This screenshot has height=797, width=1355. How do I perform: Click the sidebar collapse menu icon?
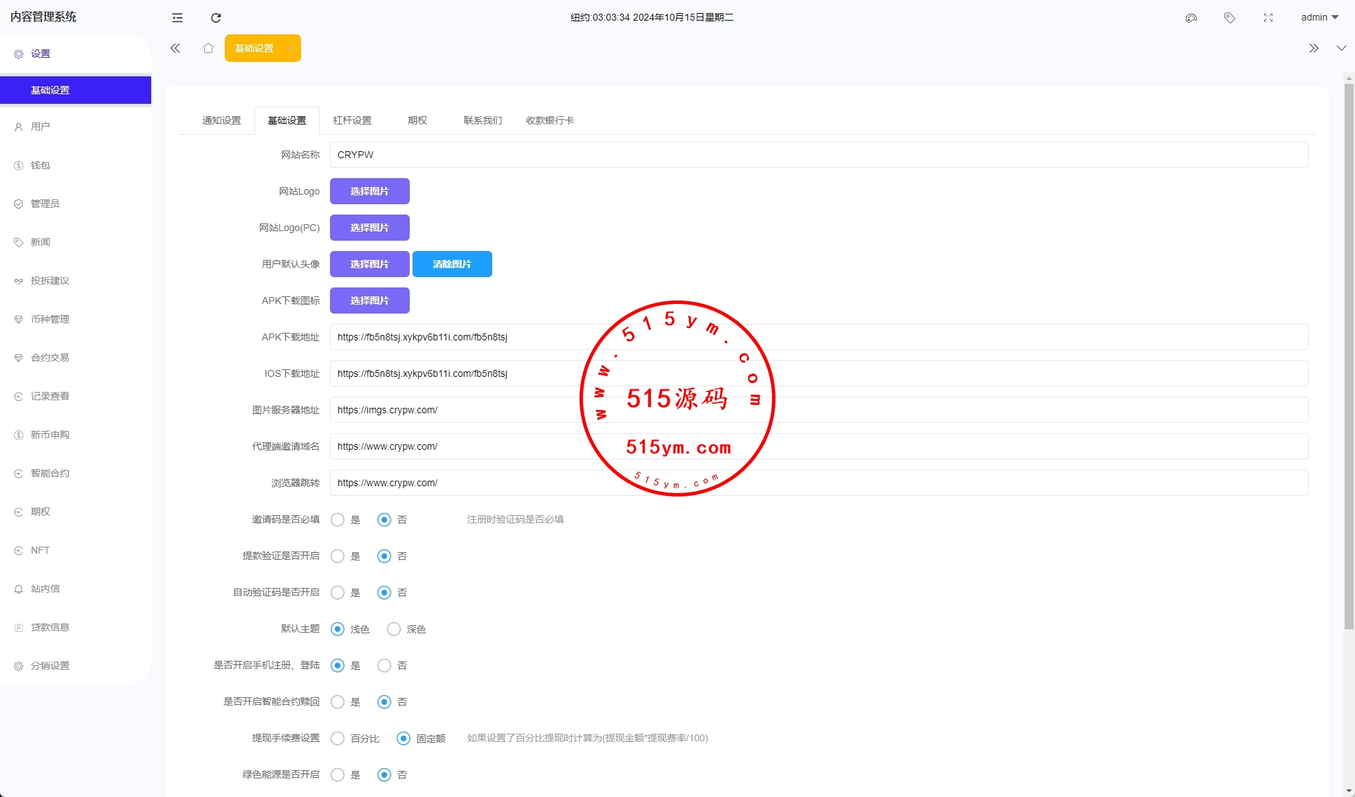point(177,18)
